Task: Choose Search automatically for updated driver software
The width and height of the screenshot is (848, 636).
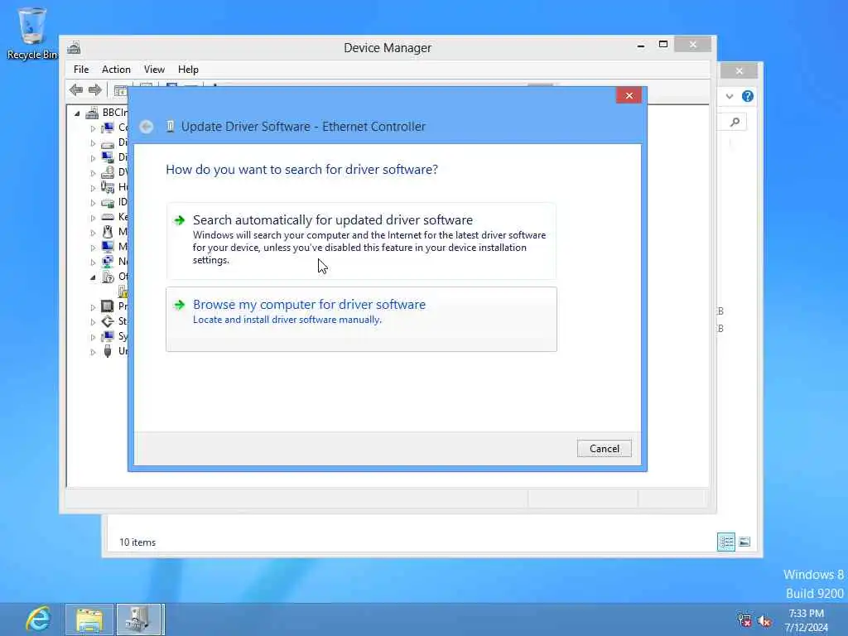Action: click(361, 241)
